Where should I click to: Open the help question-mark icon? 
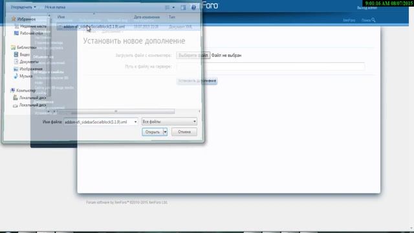click(x=193, y=7)
